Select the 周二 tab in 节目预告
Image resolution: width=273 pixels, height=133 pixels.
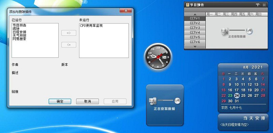click(218, 14)
